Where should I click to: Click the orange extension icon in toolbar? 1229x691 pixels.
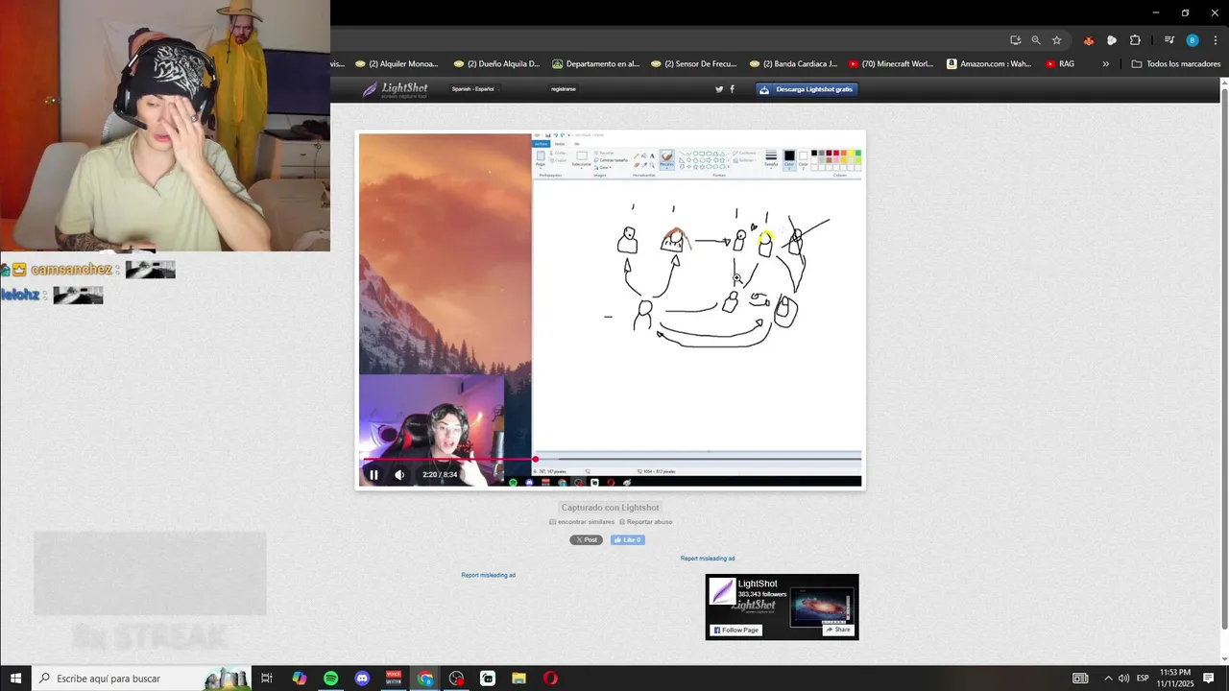[1088, 40]
